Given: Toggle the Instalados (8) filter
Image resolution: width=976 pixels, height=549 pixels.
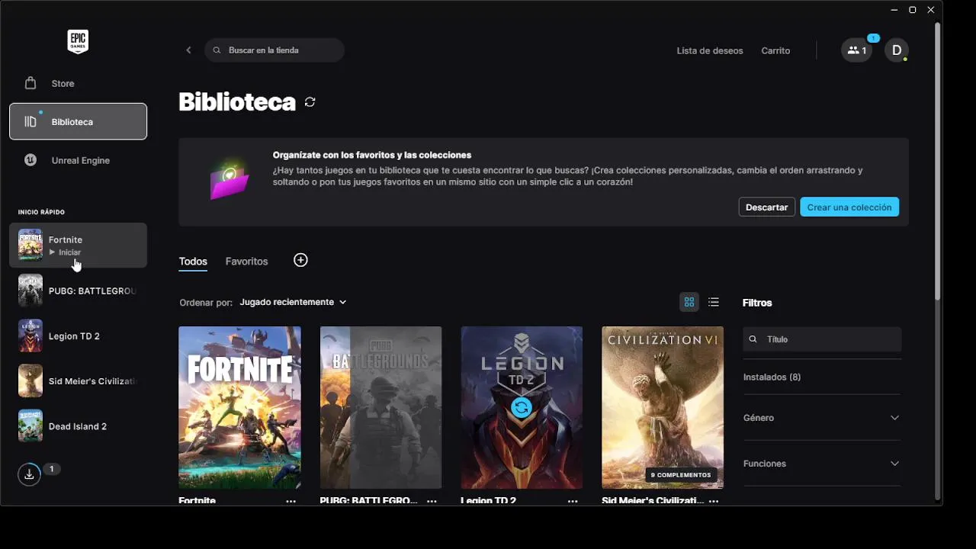Looking at the screenshot, I should (x=772, y=377).
